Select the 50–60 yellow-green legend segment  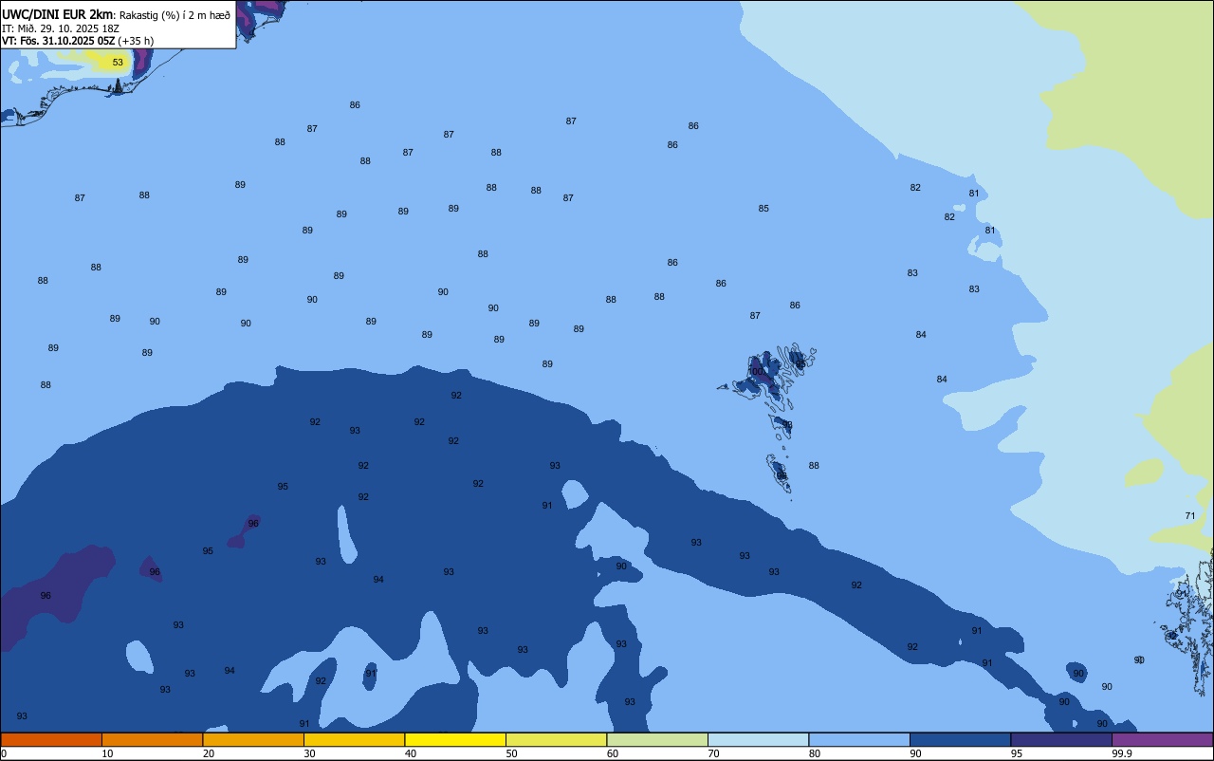coord(556,739)
